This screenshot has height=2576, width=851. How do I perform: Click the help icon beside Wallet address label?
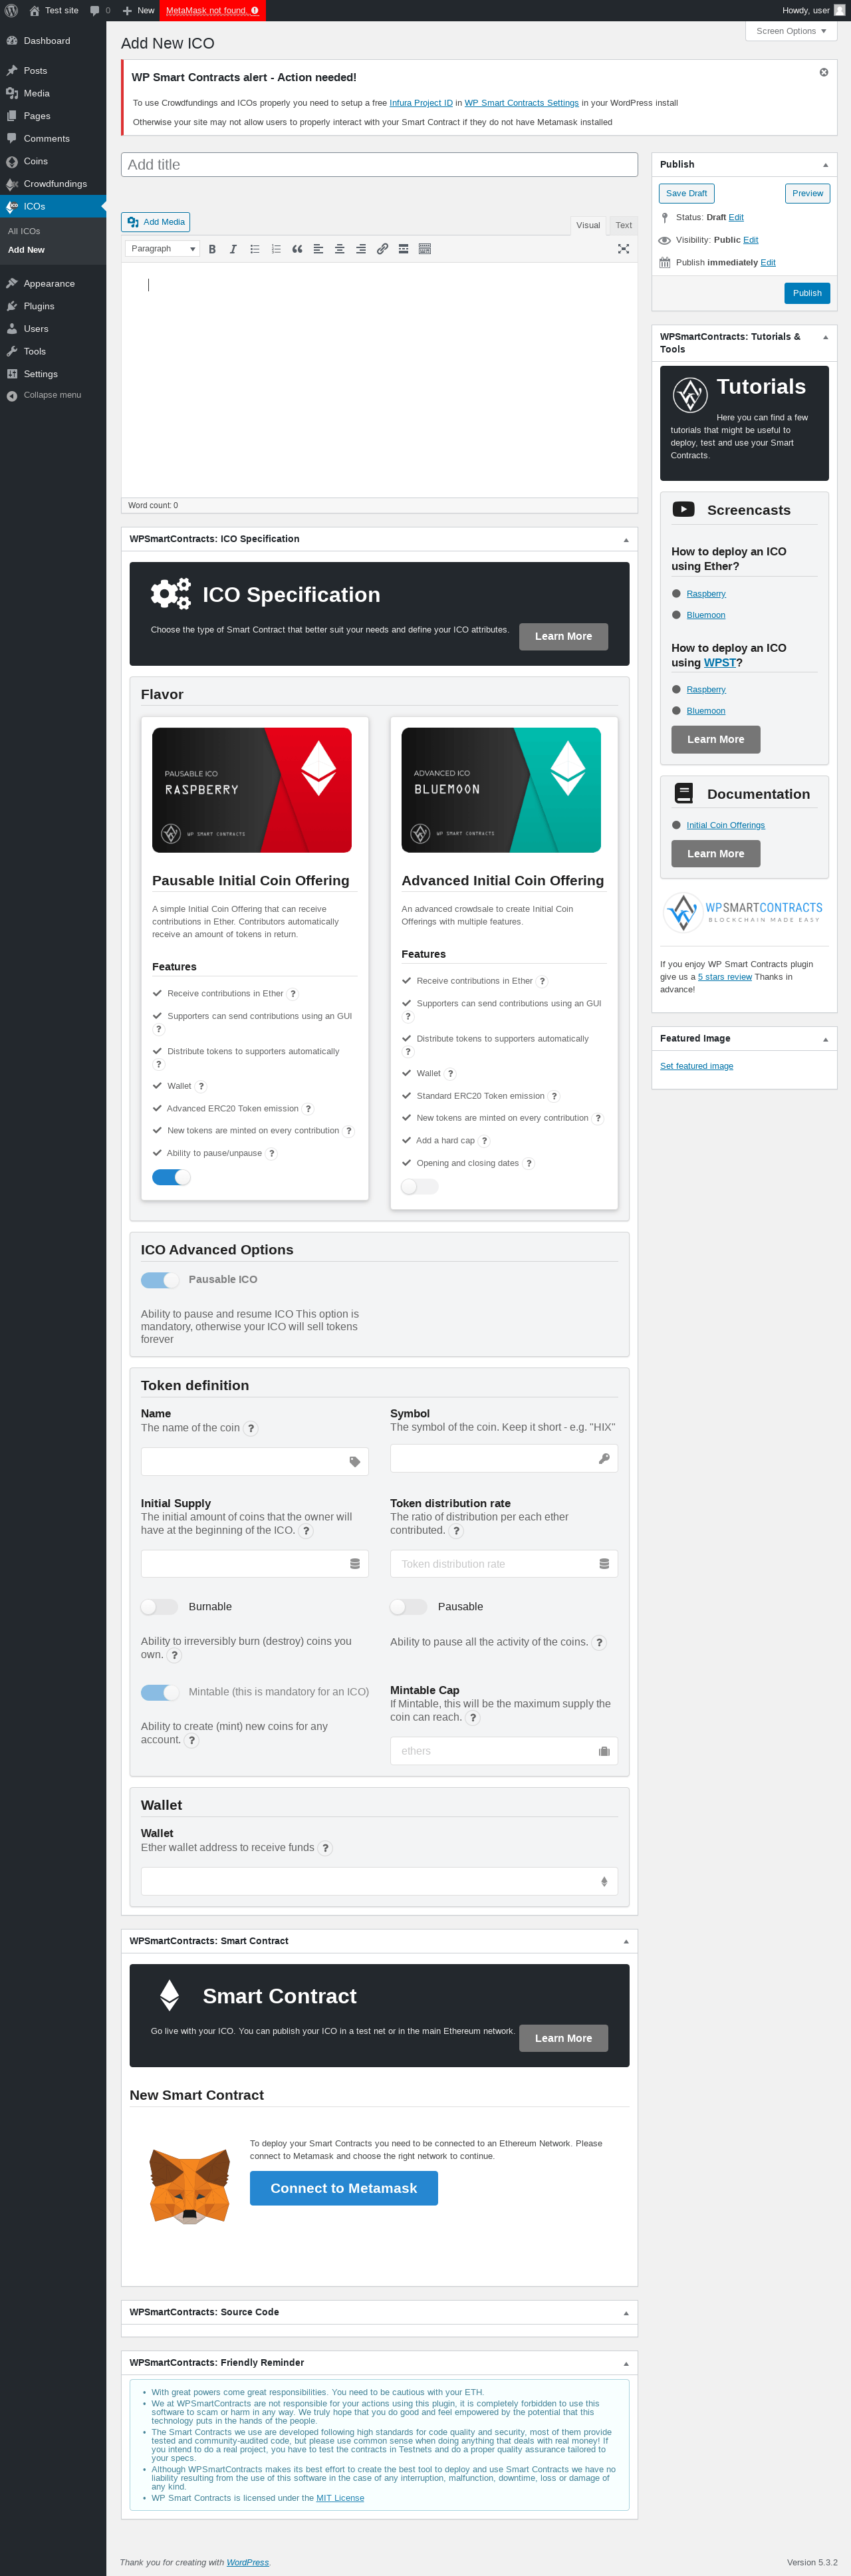point(325,1848)
